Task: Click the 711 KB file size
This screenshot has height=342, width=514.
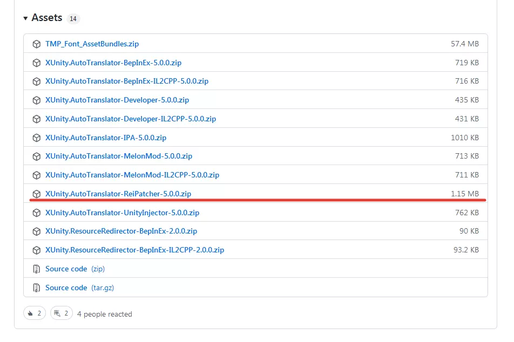Action: 467,175
